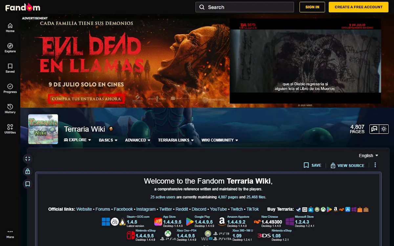The image size is (394, 246).
Task: Click the 4,807 pages link in welcome text
Action: pyautogui.click(x=228, y=197)
